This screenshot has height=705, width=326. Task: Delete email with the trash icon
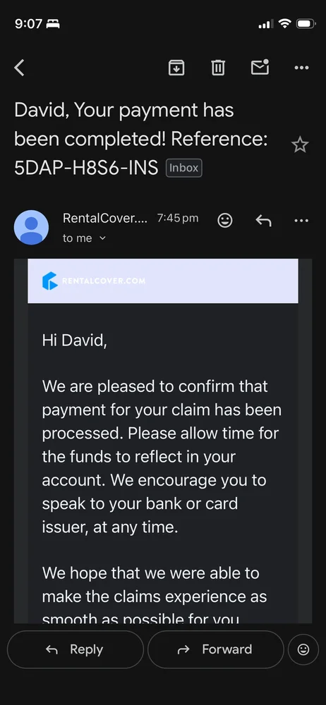pyautogui.click(x=218, y=68)
